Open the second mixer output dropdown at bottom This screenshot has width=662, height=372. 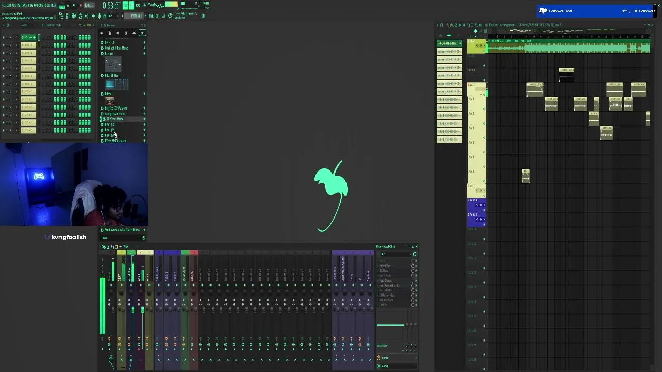(x=397, y=366)
